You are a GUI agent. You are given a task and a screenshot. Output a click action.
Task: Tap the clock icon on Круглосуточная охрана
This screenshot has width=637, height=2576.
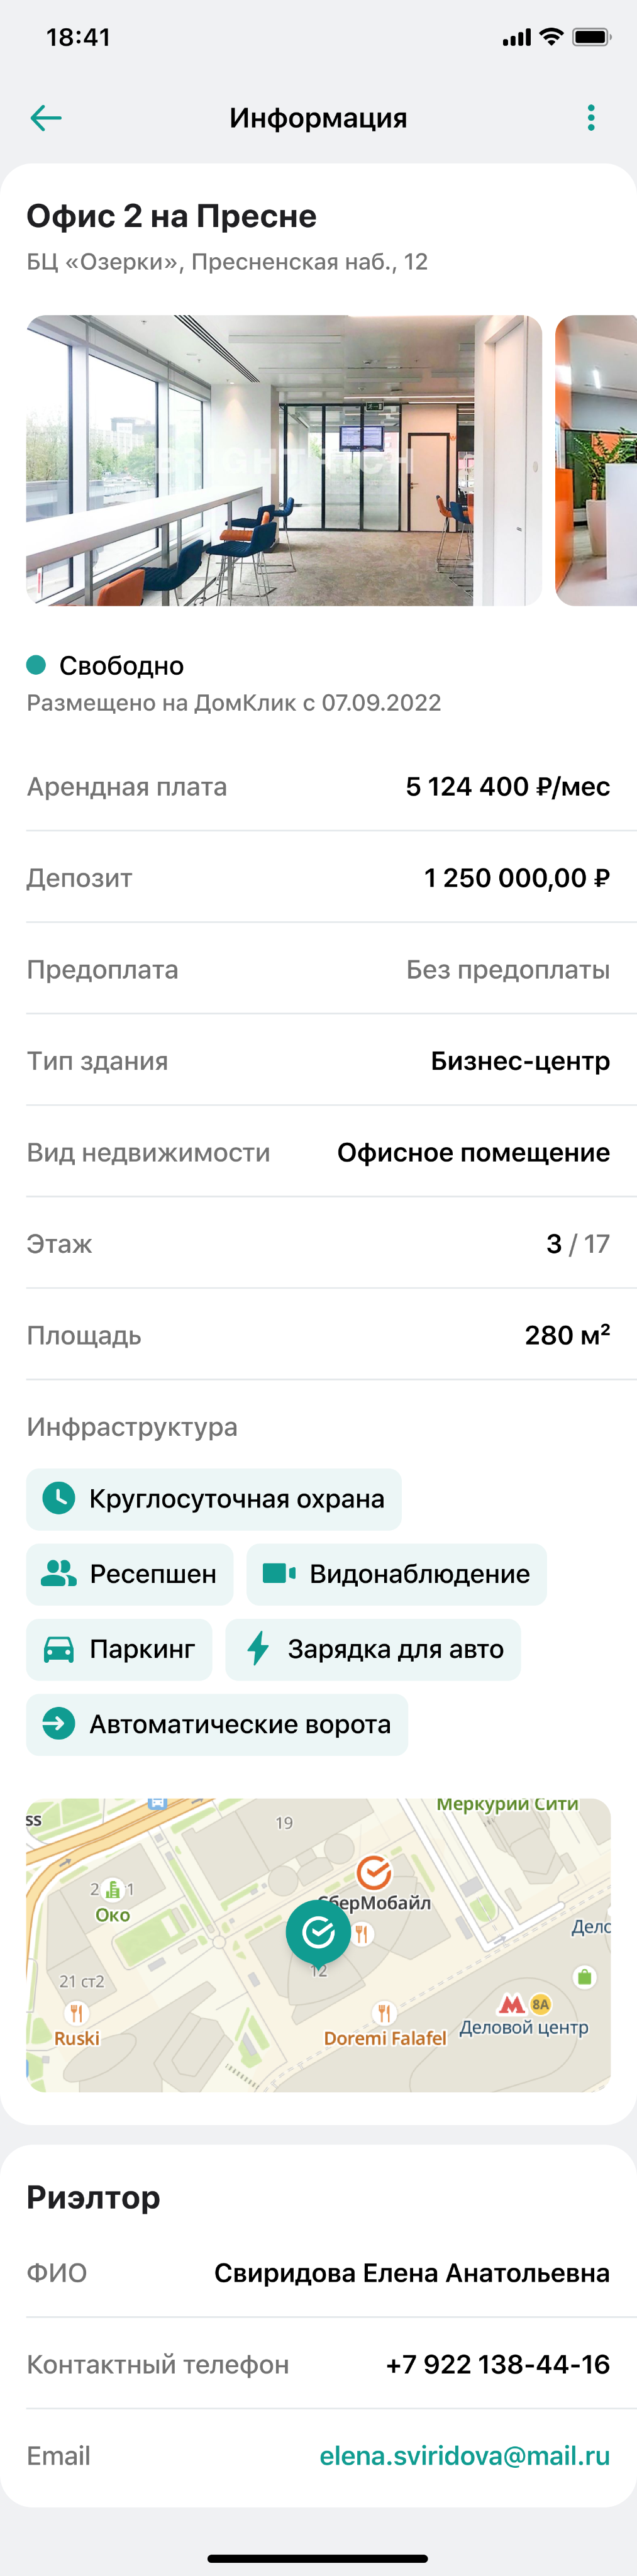pyautogui.click(x=59, y=1498)
